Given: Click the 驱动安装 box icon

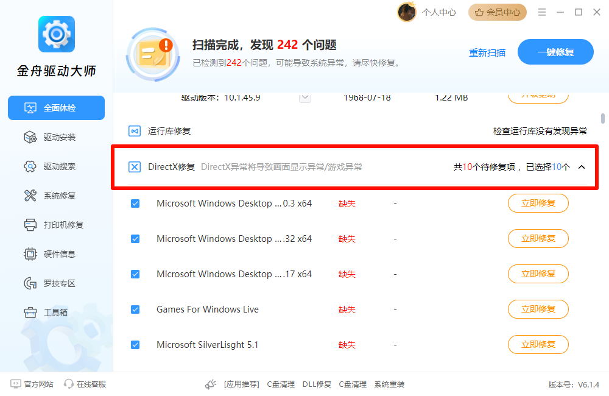Looking at the screenshot, I should coord(30,137).
